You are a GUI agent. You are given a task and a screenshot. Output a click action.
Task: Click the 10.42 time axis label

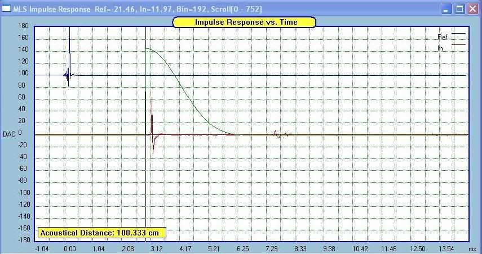(360, 248)
